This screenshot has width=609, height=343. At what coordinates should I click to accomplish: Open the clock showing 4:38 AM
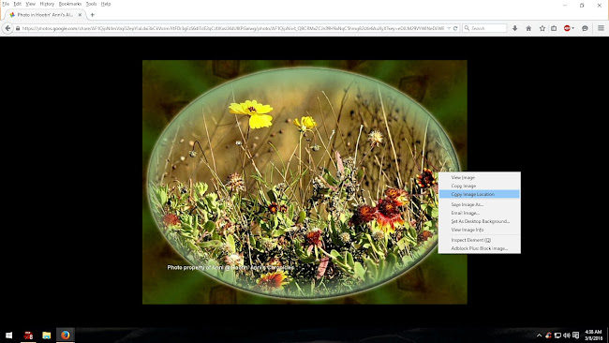(x=593, y=336)
